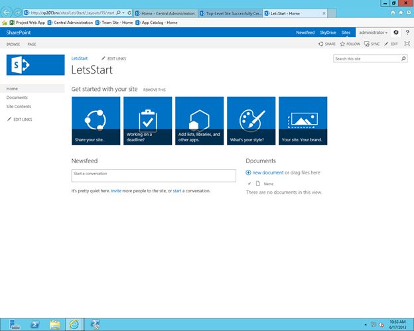Open the What's your style tile
414x331 pixels.
pyautogui.click(x=251, y=121)
